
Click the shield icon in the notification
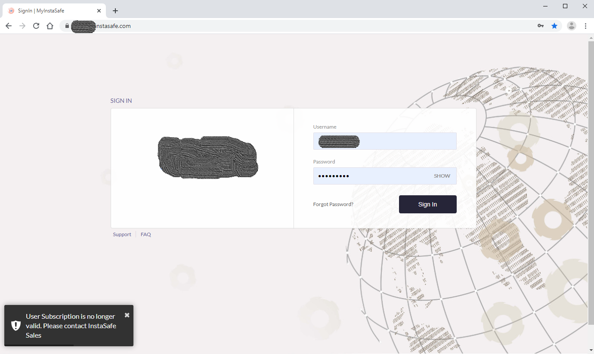point(16,326)
